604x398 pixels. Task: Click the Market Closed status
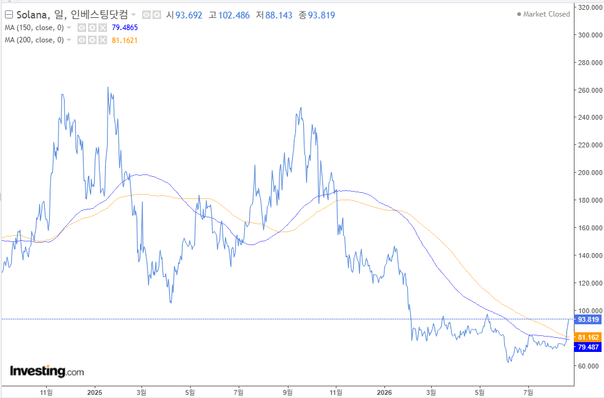543,14
